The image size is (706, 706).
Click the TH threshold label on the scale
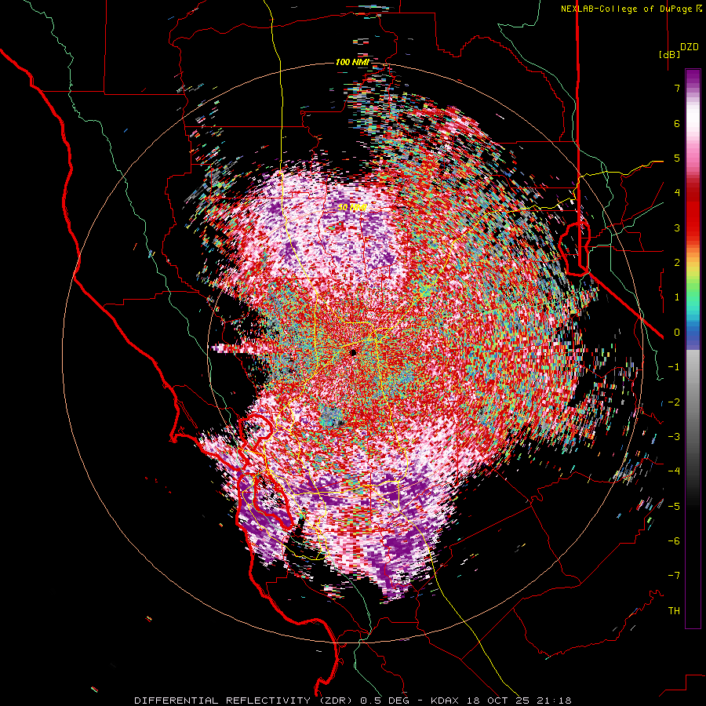pos(674,611)
